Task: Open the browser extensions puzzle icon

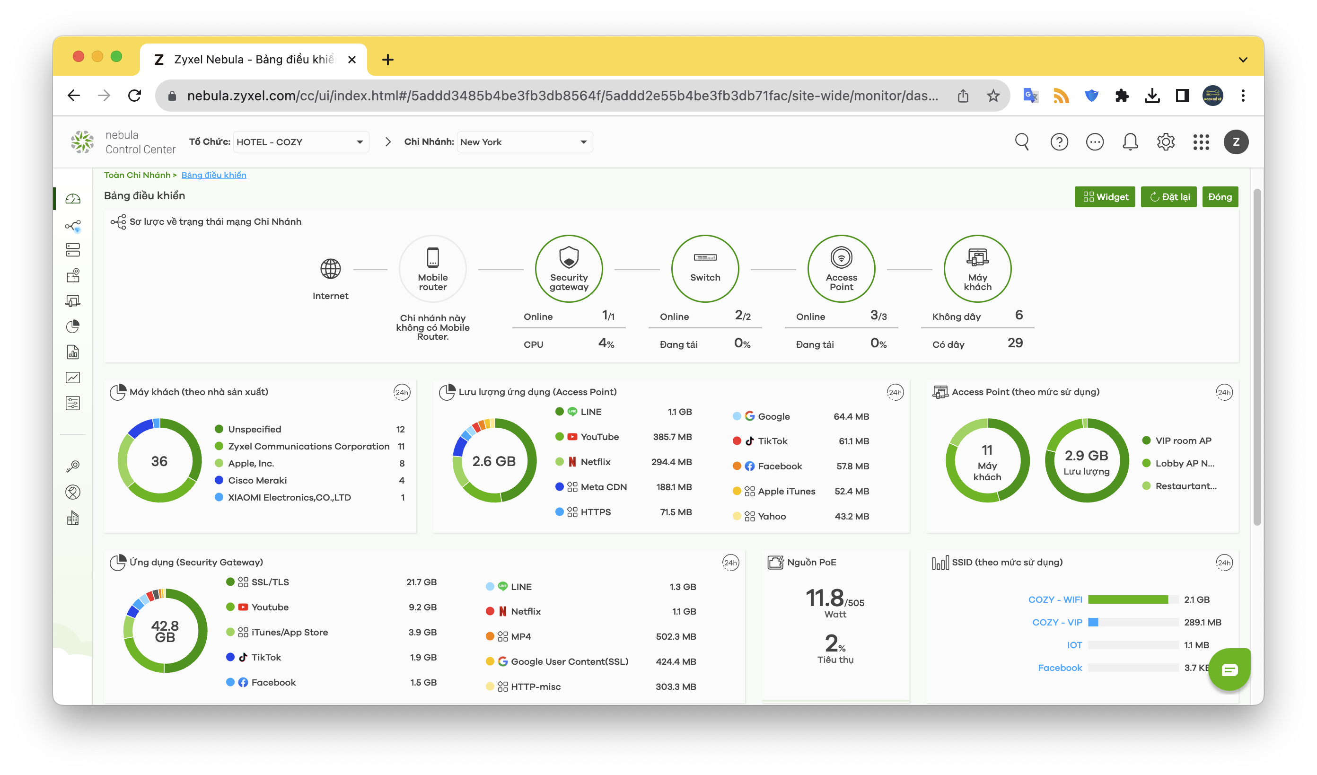Action: 1122,96
